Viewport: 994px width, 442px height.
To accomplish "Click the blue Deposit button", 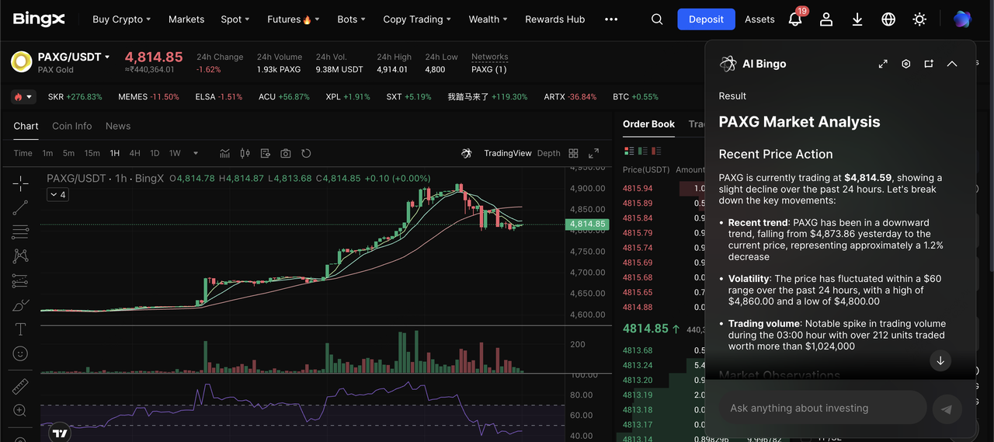I will [x=706, y=19].
